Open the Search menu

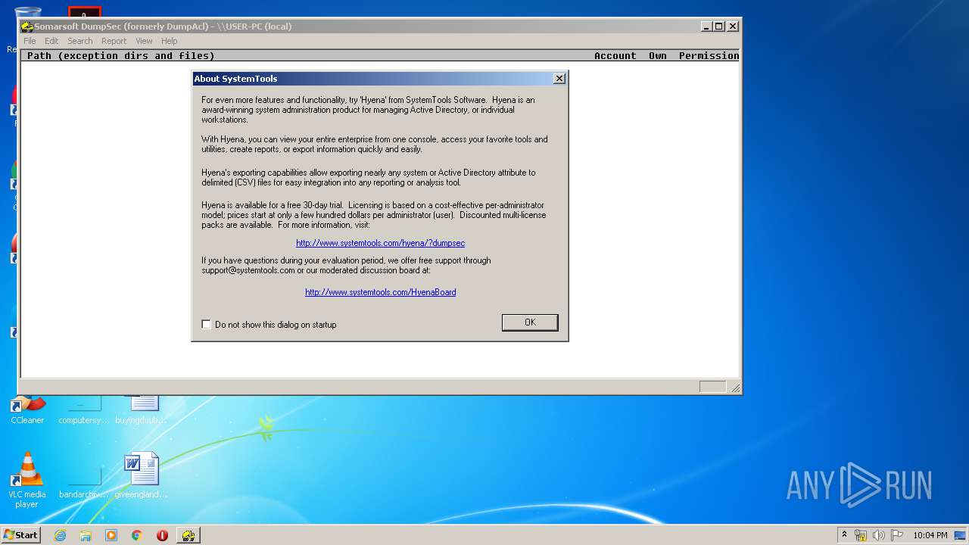coord(79,41)
